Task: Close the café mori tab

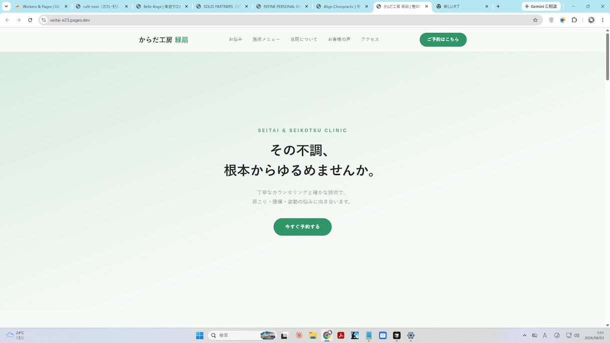Action: click(x=126, y=6)
